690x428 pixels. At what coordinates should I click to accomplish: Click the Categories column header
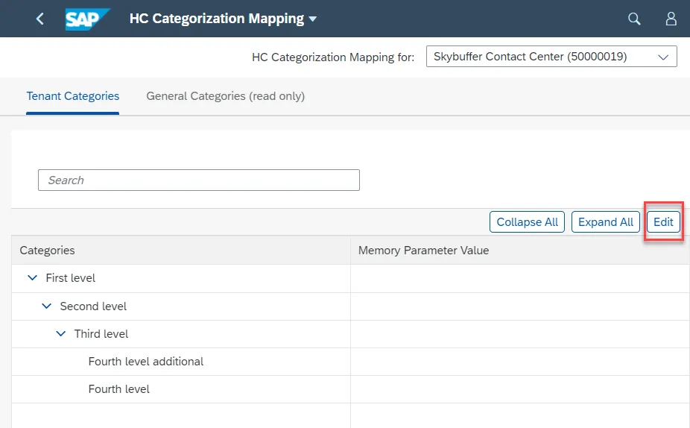tap(181, 250)
